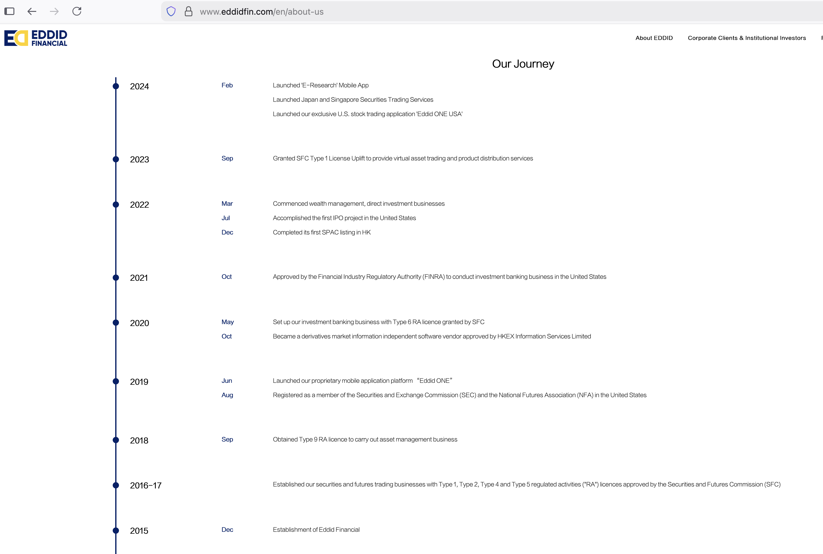823x554 pixels.
Task: Select the 2022 timeline dot
Action: [116, 205]
